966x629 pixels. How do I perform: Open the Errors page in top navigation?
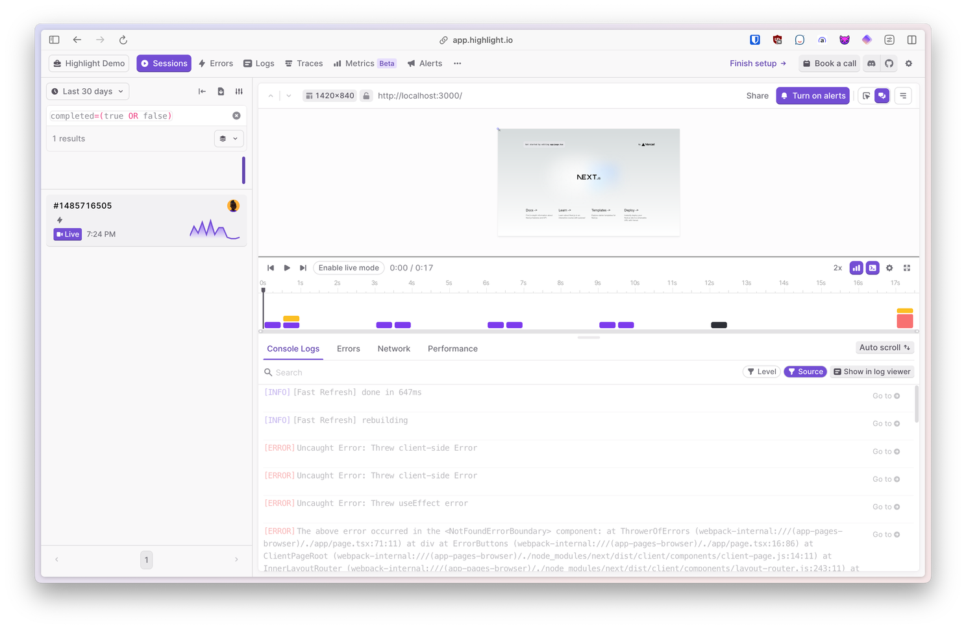(x=216, y=64)
